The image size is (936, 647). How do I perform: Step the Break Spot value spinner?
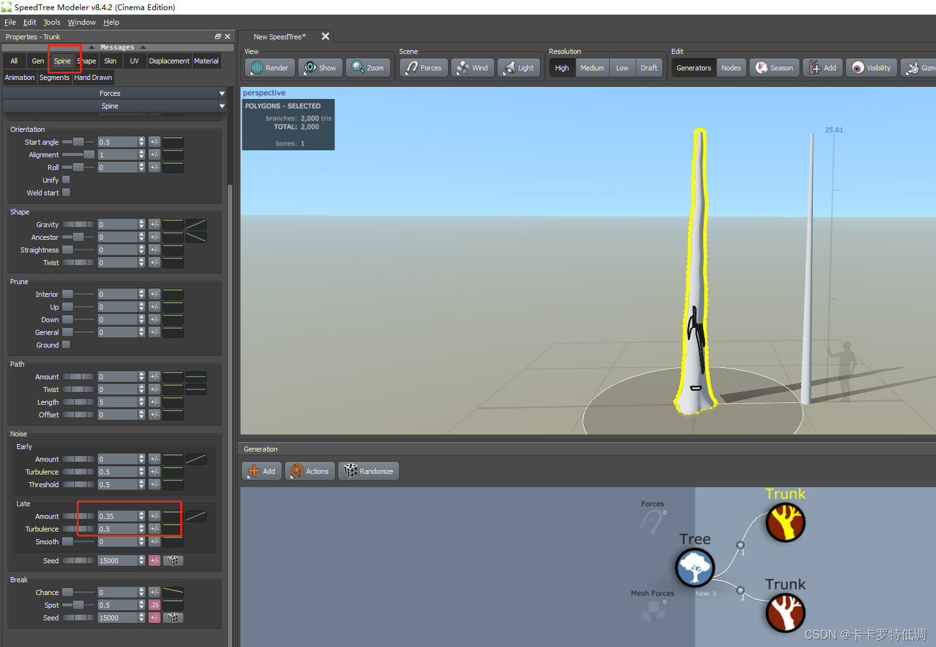tap(142, 605)
